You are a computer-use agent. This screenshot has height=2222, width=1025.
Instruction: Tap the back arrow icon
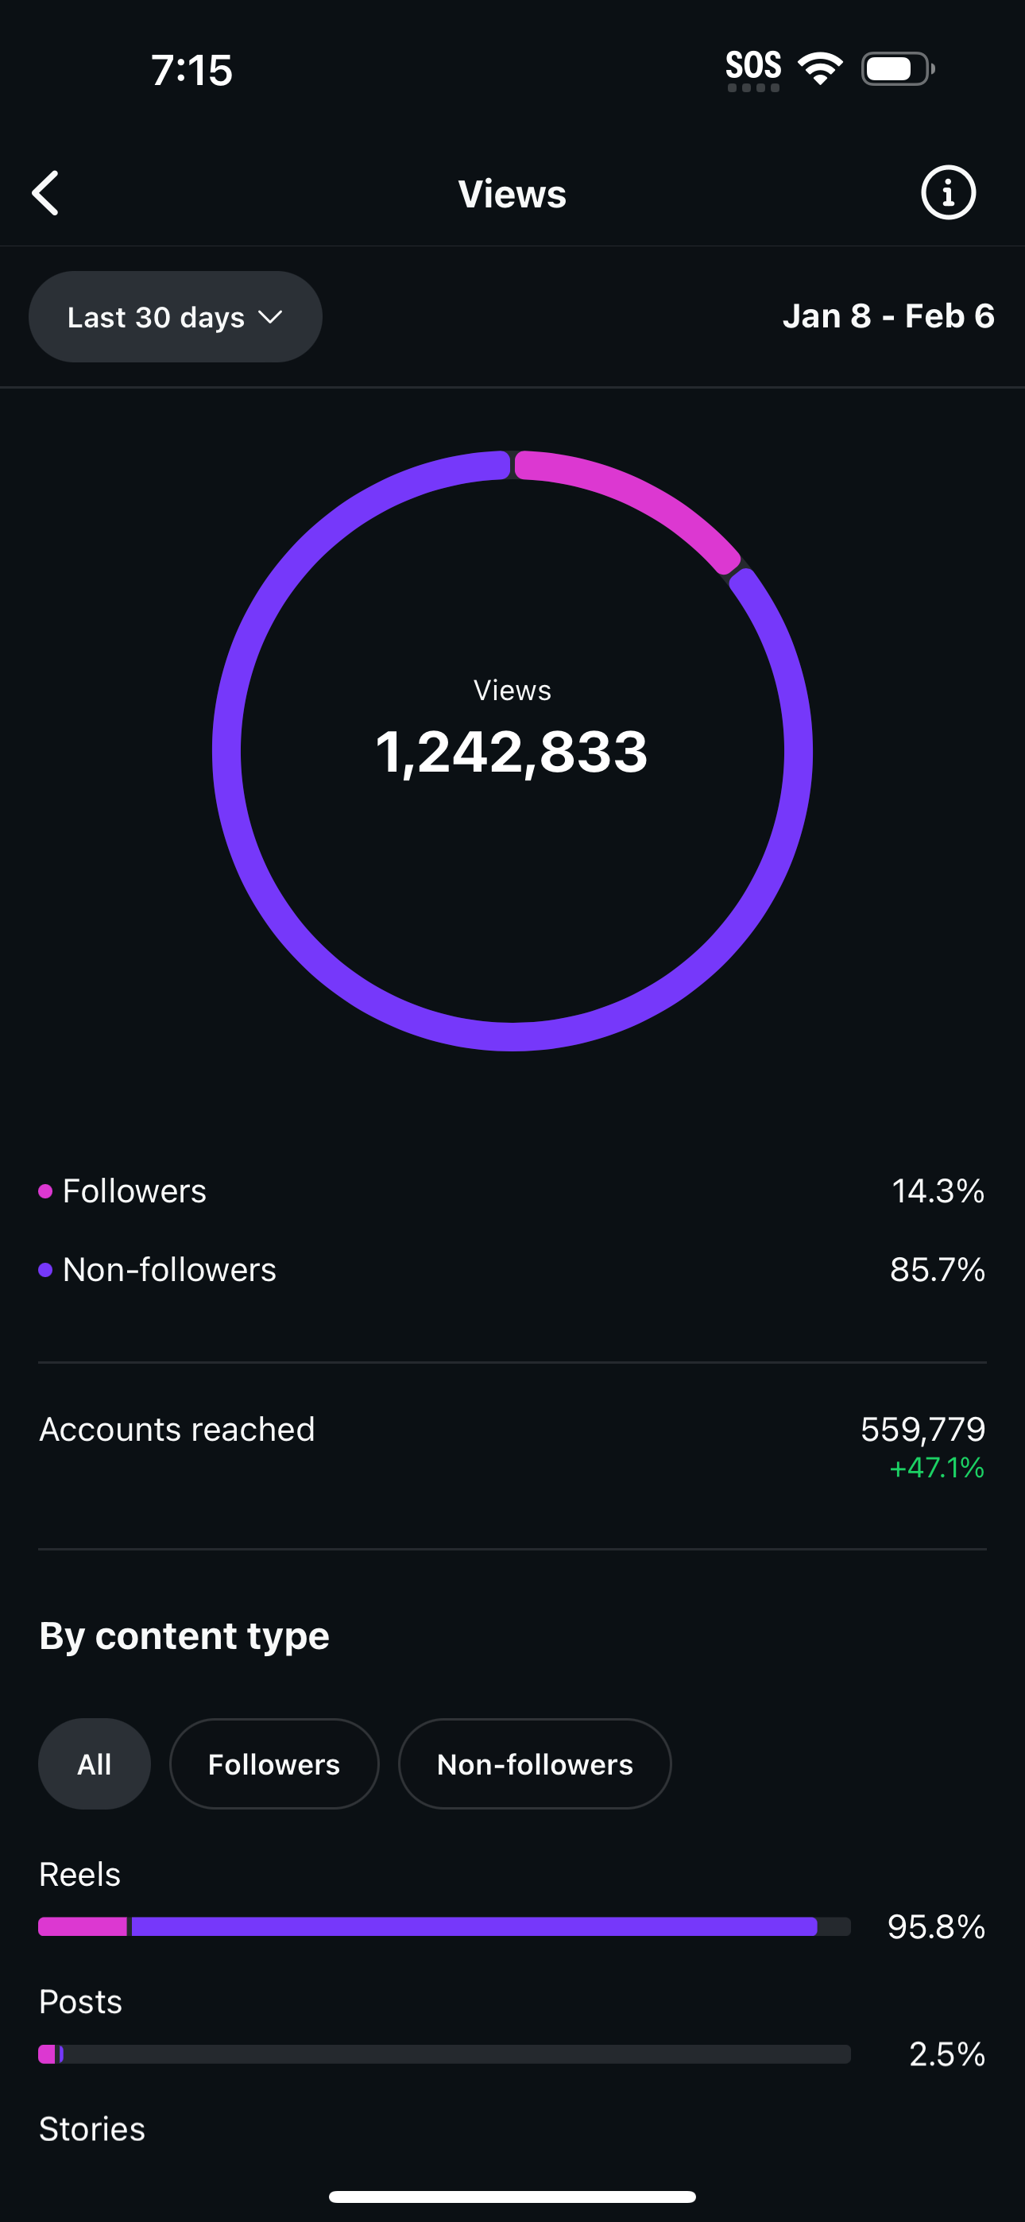click(x=46, y=192)
